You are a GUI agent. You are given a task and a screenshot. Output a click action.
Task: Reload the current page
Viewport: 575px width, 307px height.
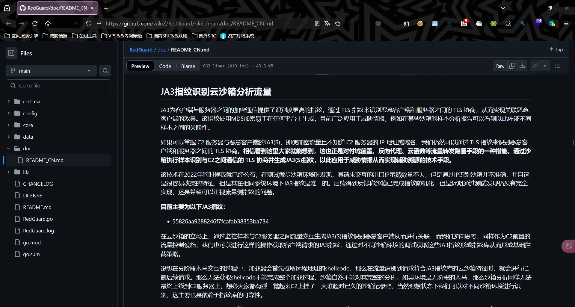35,24
